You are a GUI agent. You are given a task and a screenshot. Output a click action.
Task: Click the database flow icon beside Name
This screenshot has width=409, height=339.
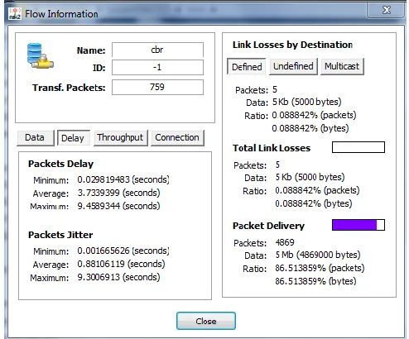point(41,56)
